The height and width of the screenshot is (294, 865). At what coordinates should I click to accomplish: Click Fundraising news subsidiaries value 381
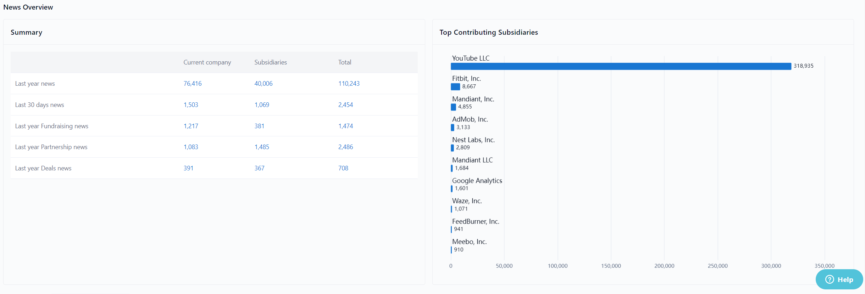pyautogui.click(x=259, y=126)
